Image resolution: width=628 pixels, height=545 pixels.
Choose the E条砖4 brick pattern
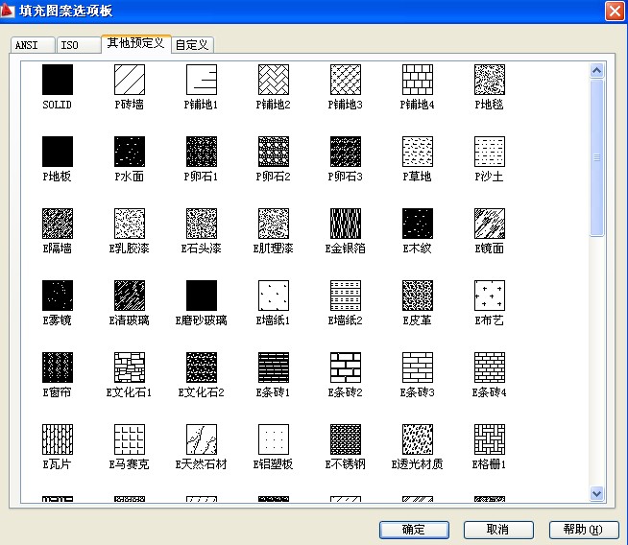click(490, 367)
